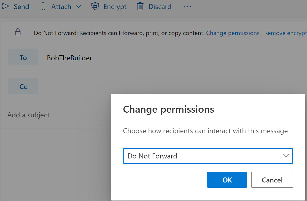Expand the Attach options chevron
The width and height of the screenshot is (307, 201).
tap(78, 7)
